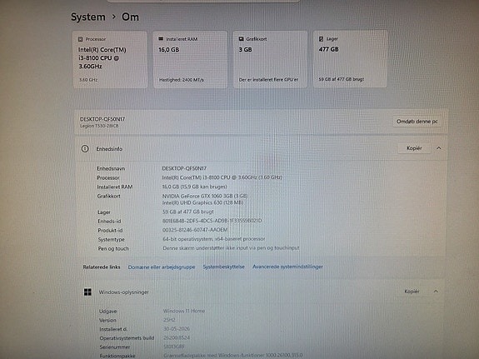Open the Installeret RAM 16,0 GB card

tap(190, 60)
